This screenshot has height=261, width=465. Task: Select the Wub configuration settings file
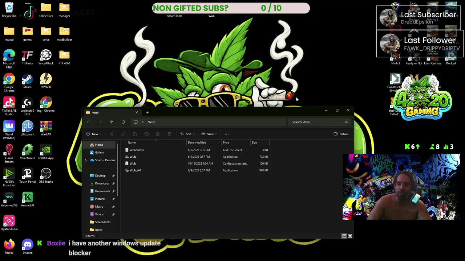click(197, 163)
